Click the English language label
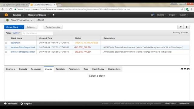Screen dimensions: 194x109 pos(28,104)
